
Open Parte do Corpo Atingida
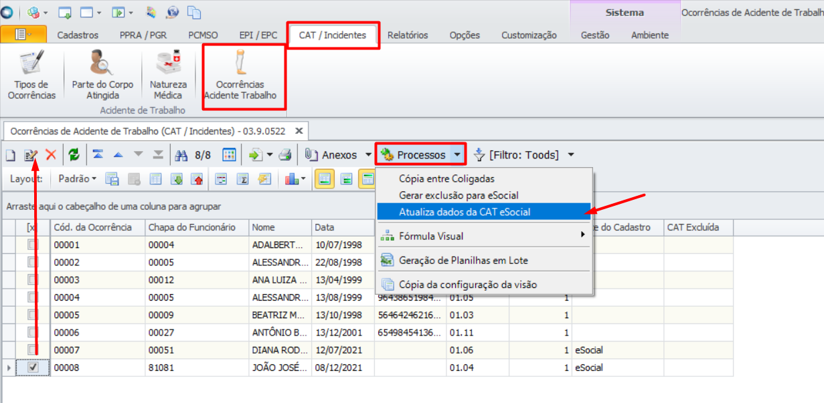102,76
